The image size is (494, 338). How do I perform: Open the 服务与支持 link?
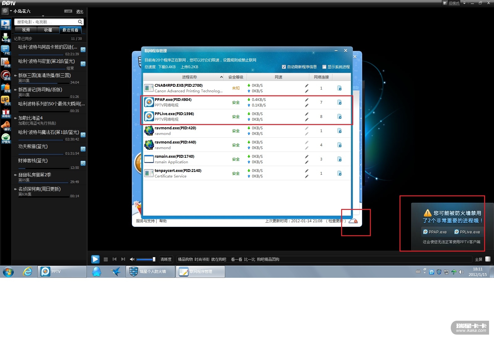pyautogui.click(x=145, y=221)
